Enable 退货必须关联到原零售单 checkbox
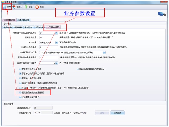 (20, 92)
